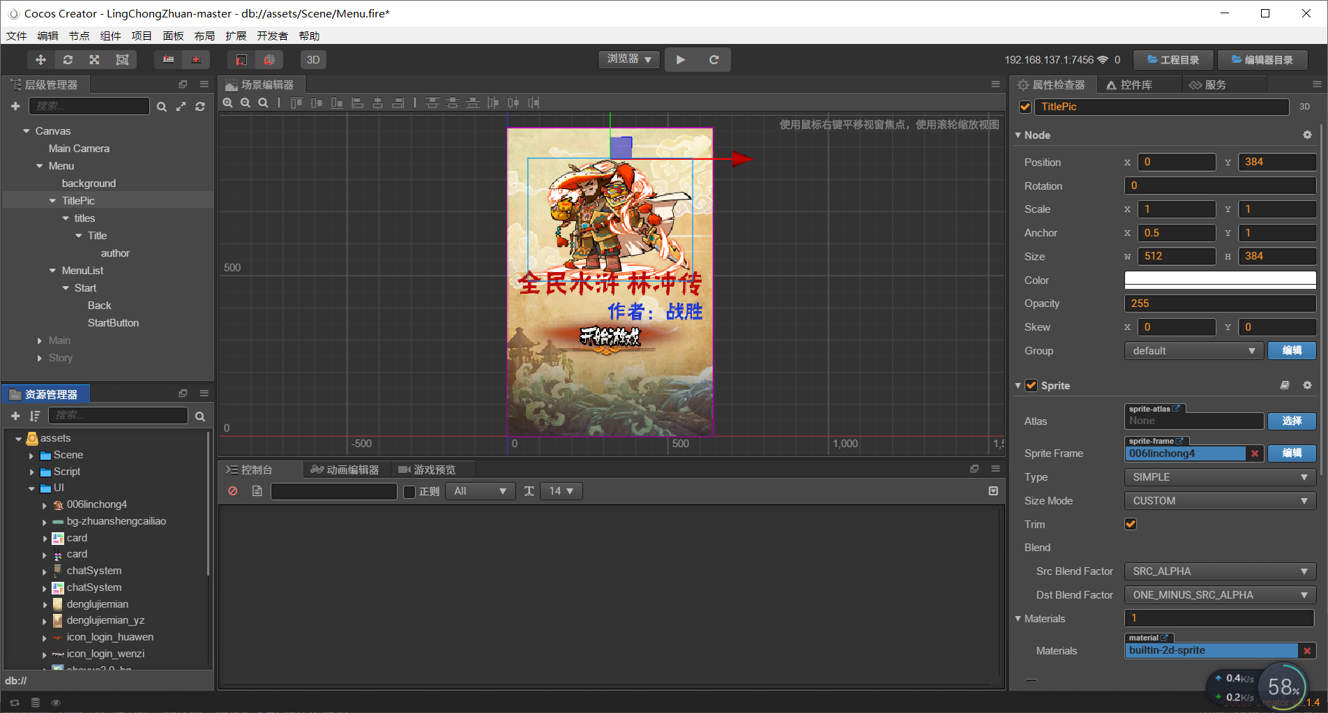Open the 节点 menu
1328x713 pixels.
pos(79,36)
